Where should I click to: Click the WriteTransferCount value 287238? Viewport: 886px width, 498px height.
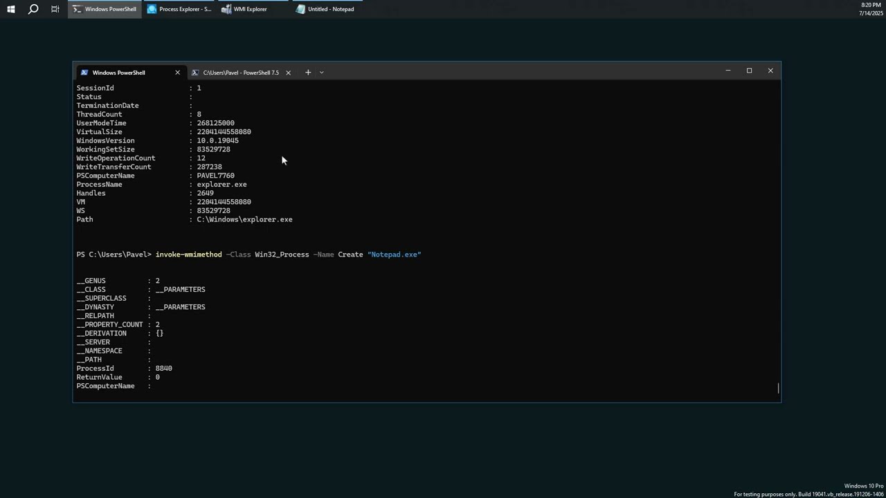tap(209, 167)
